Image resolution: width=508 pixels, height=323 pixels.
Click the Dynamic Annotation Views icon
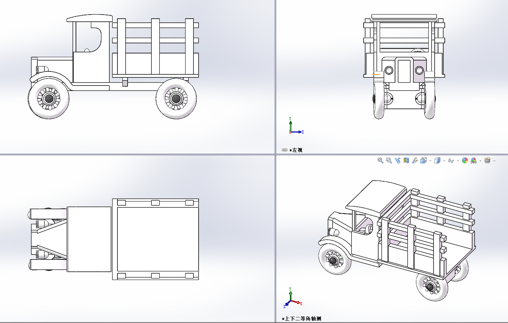coord(415,160)
